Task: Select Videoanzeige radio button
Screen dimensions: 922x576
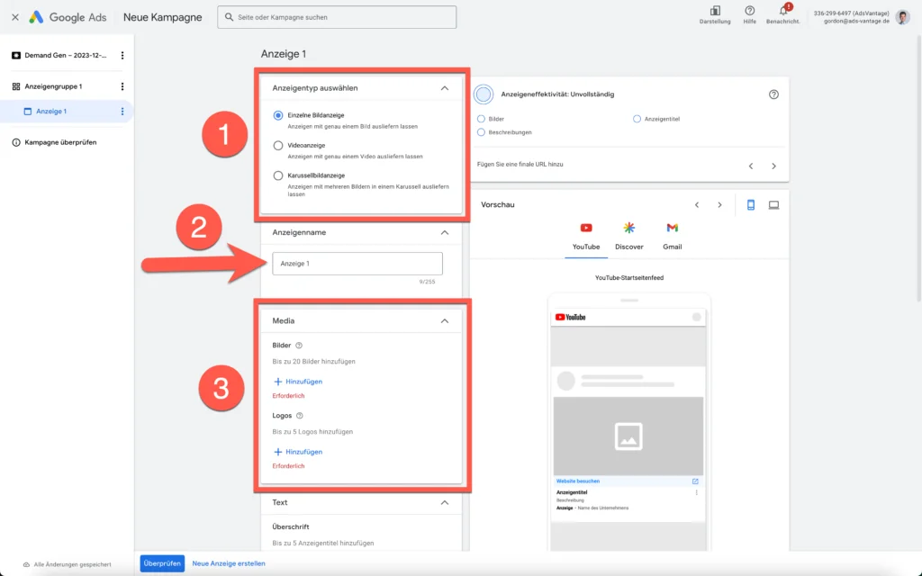Action: [278, 145]
